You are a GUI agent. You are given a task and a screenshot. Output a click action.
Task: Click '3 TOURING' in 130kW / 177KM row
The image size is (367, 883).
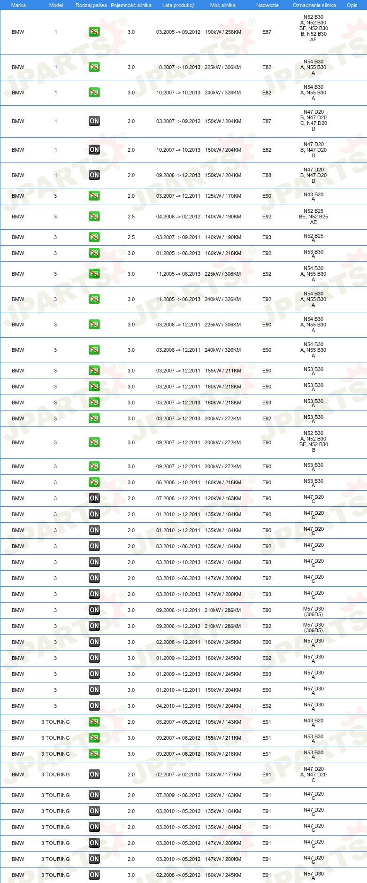pos(55,775)
